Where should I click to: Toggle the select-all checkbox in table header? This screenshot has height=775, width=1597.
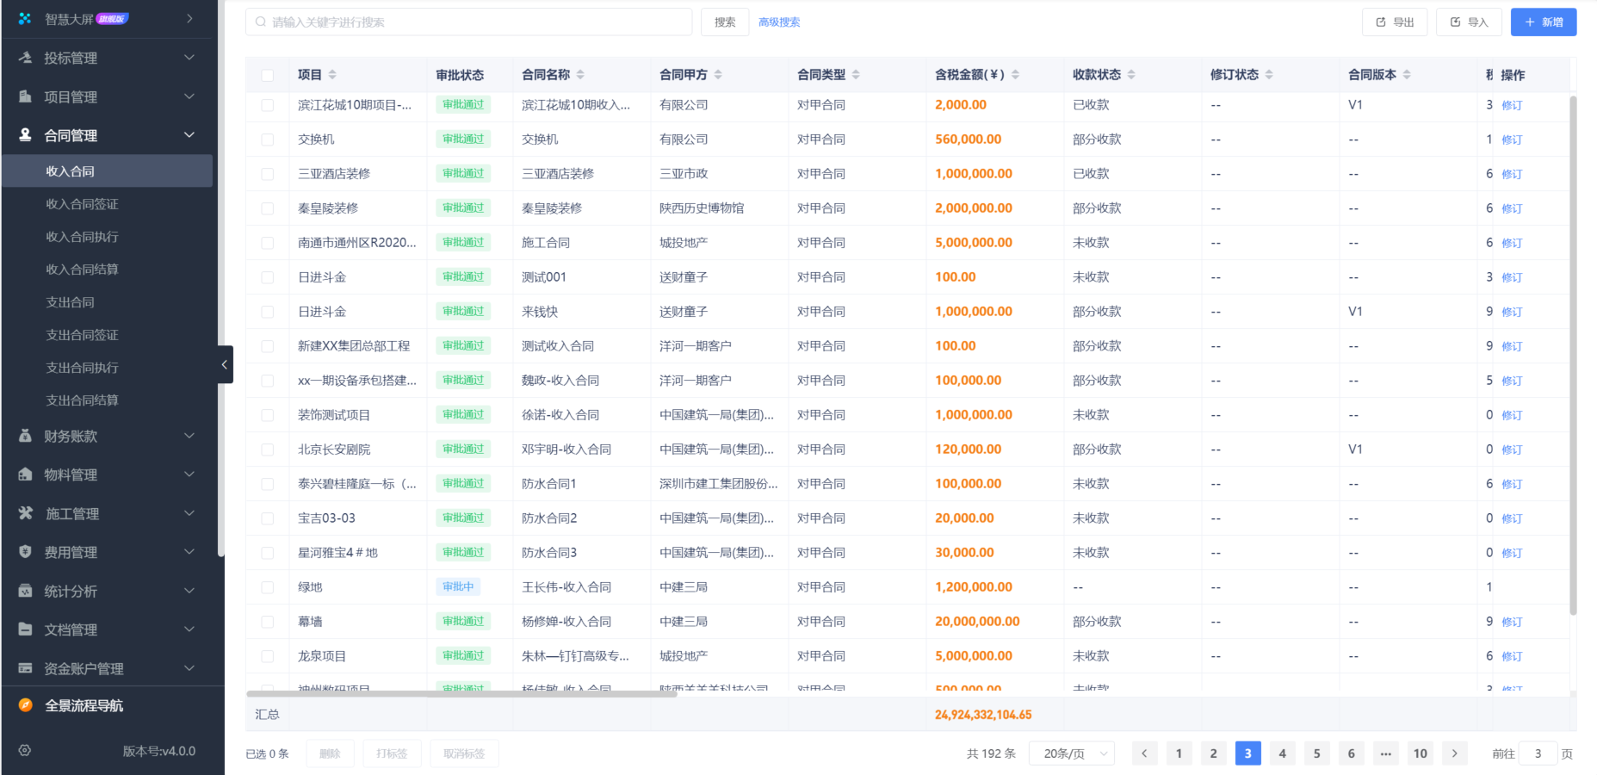pos(267,75)
